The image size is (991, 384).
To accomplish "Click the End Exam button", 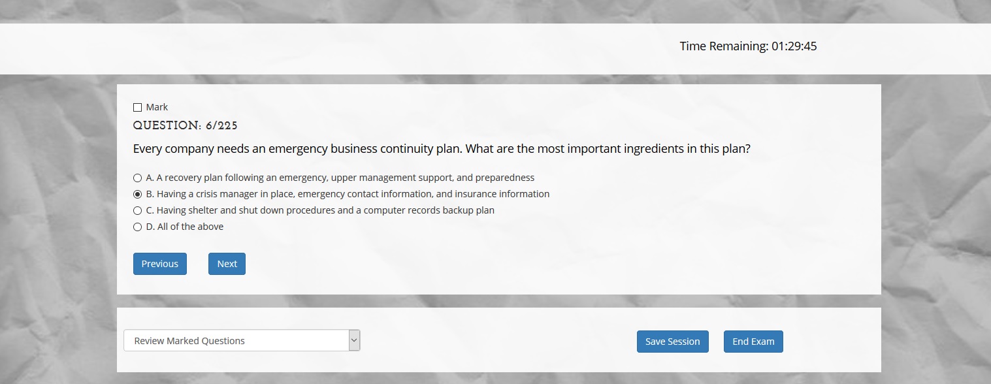I will tap(753, 342).
